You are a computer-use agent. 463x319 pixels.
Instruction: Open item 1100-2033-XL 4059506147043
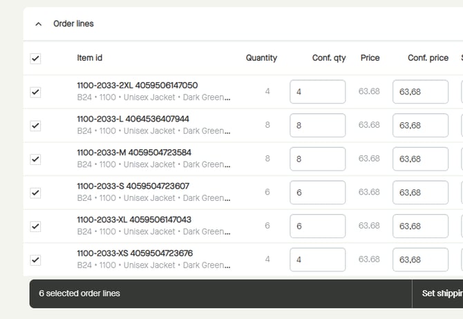(x=134, y=220)
